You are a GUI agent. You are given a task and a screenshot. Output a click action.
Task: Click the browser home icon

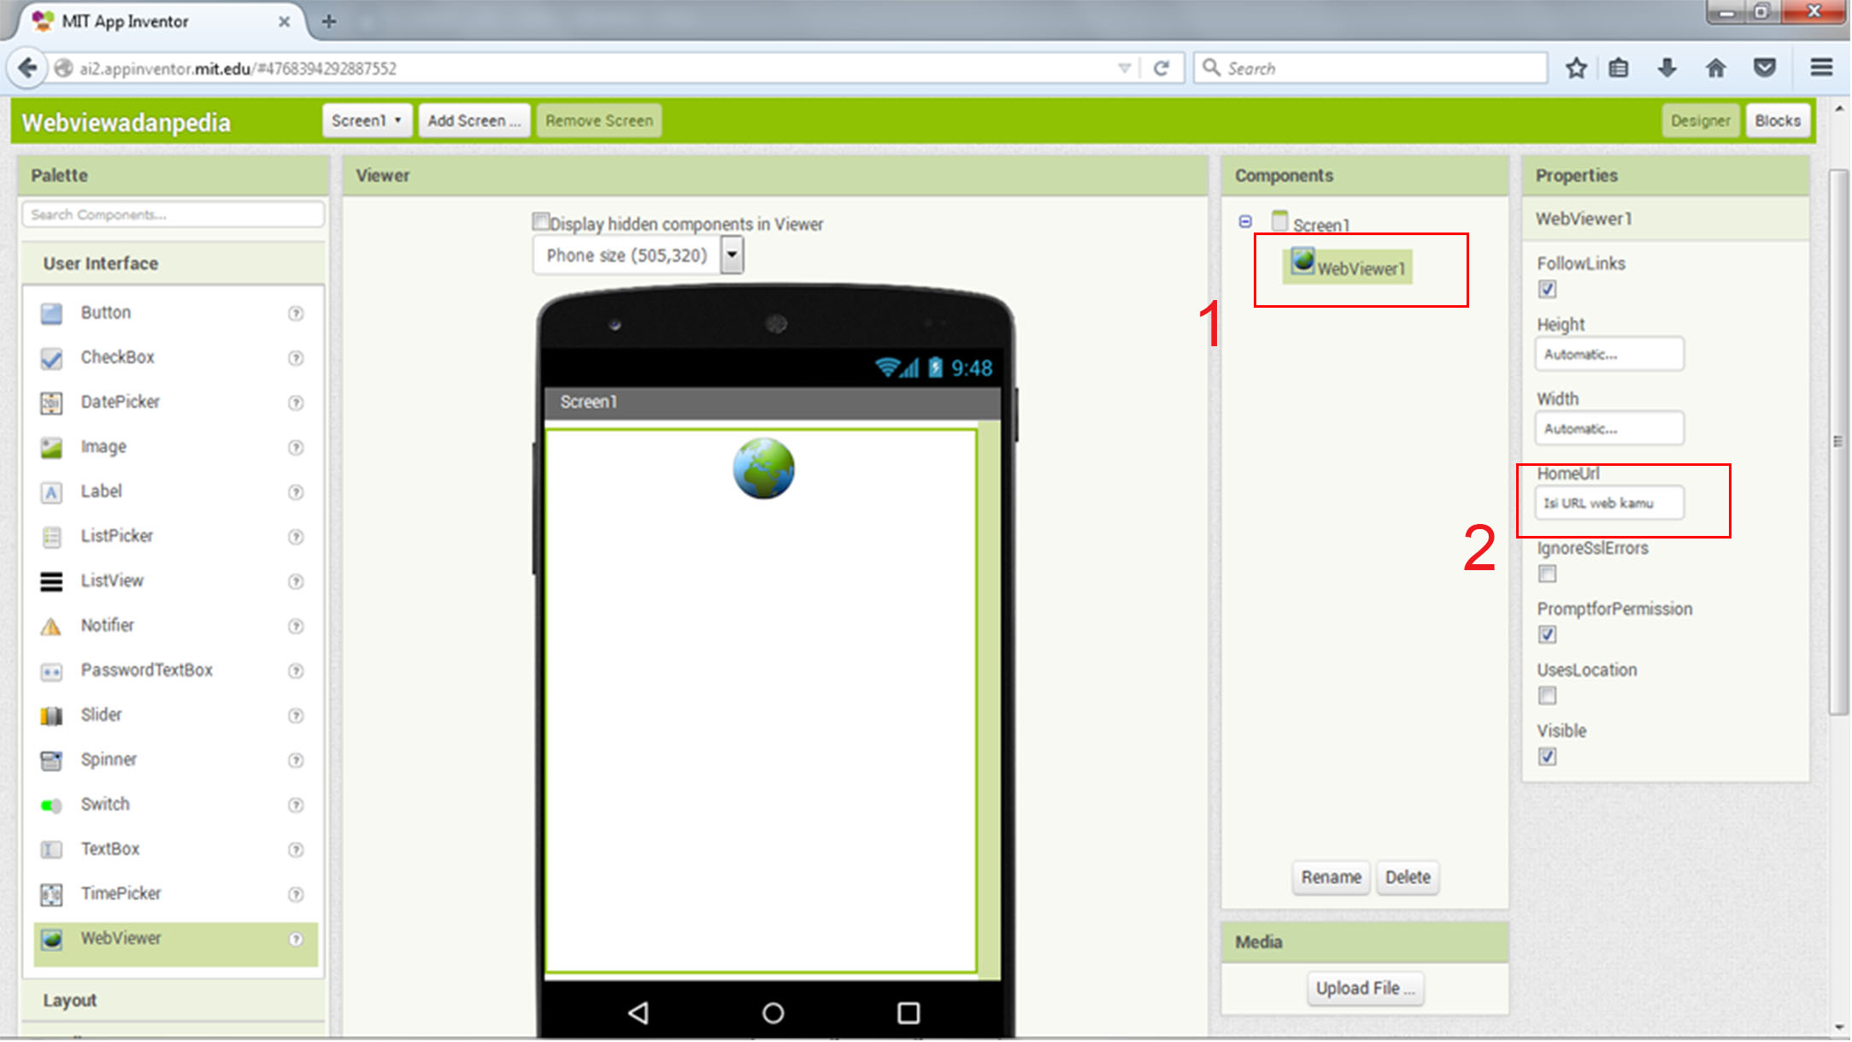(1715, 68)
